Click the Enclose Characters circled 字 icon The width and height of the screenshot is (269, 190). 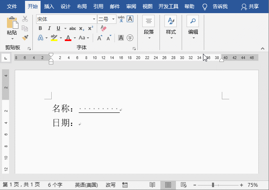130,38
